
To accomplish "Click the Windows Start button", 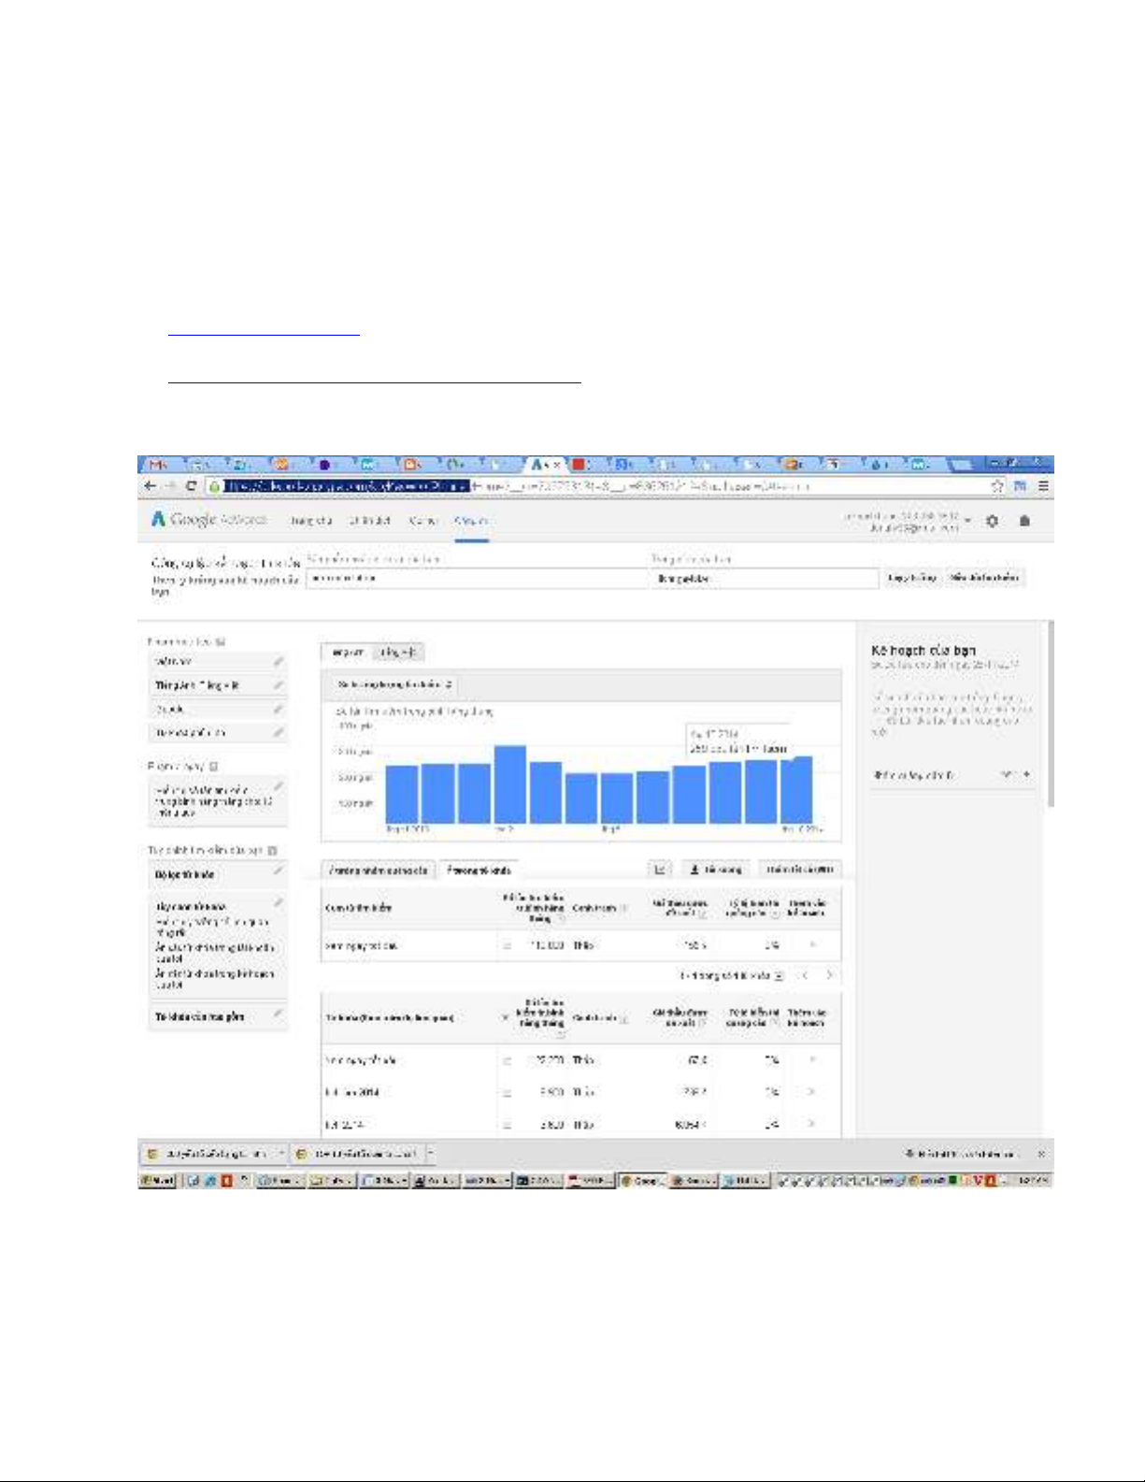I will [156, 1181].
